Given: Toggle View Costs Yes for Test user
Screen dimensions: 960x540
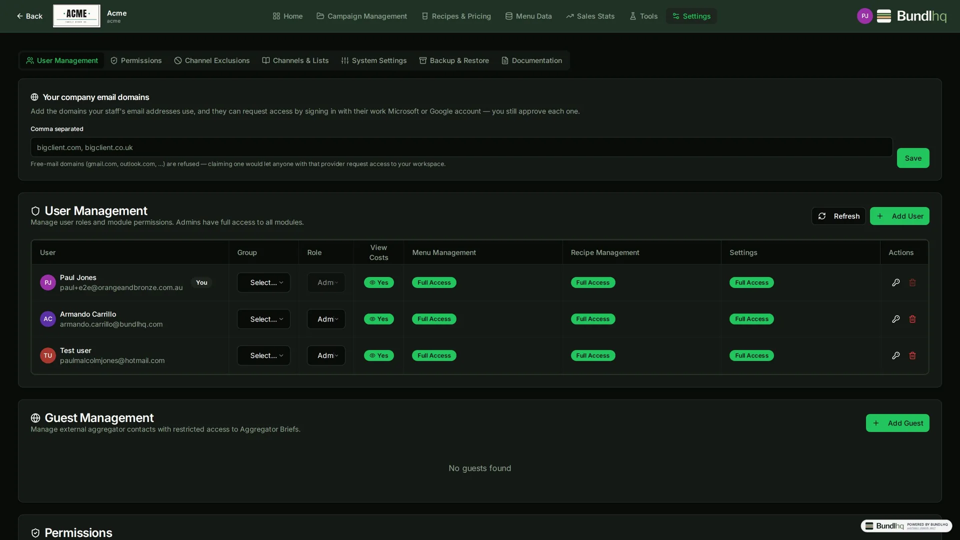Looking at the screenshot, I should 379,355.
